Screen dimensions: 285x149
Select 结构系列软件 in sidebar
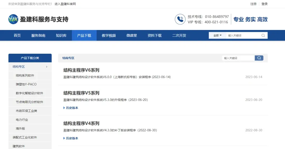[x=30, y=76]
